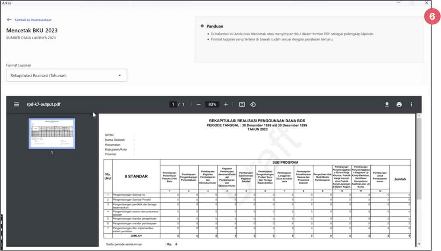Viewport: 441px width, 251px height.
Task: Open the Format Laporan dropdown
Action: point(66,75)
